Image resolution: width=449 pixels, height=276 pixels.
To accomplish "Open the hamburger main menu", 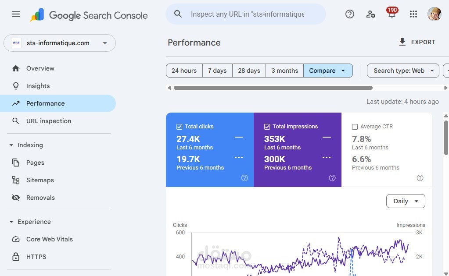I will [x=16, y=14].
